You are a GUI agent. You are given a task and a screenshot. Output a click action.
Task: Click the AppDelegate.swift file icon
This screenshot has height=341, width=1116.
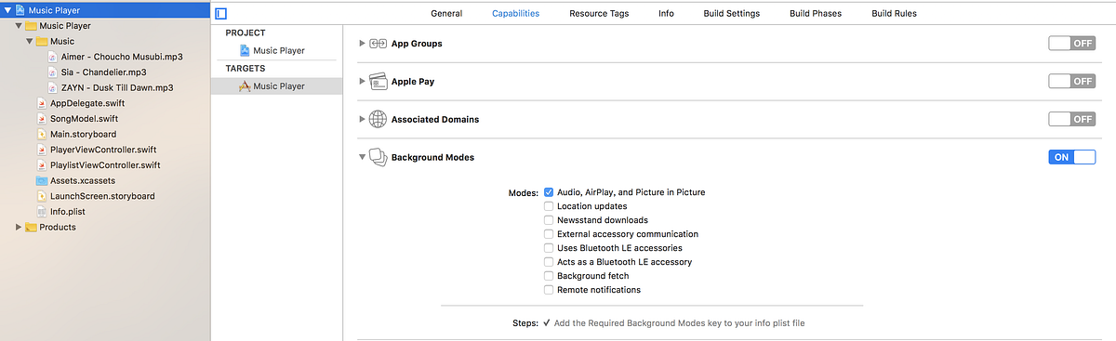click(x=42, y=103)
